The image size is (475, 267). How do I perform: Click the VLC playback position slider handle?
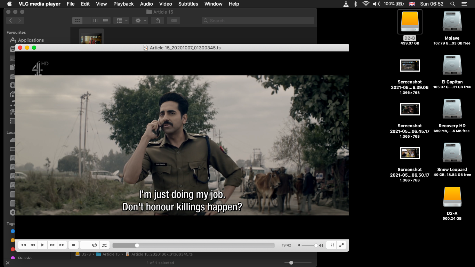[x=137, y=245]
